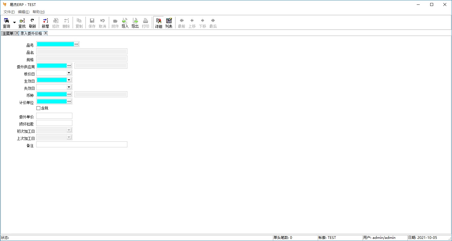
Task: Open the 失效日 date dropdown
Action: (x=69, y=87)
